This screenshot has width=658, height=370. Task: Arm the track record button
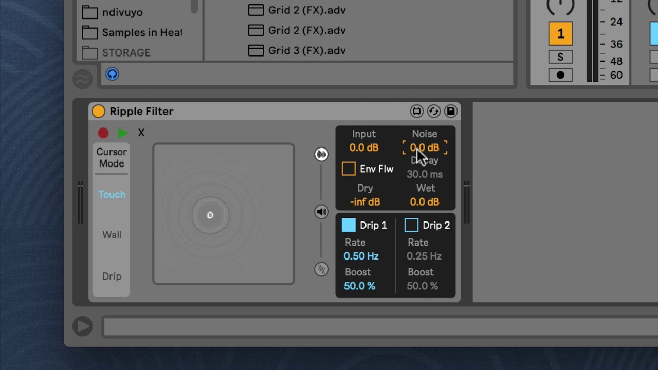pos(560,75)
